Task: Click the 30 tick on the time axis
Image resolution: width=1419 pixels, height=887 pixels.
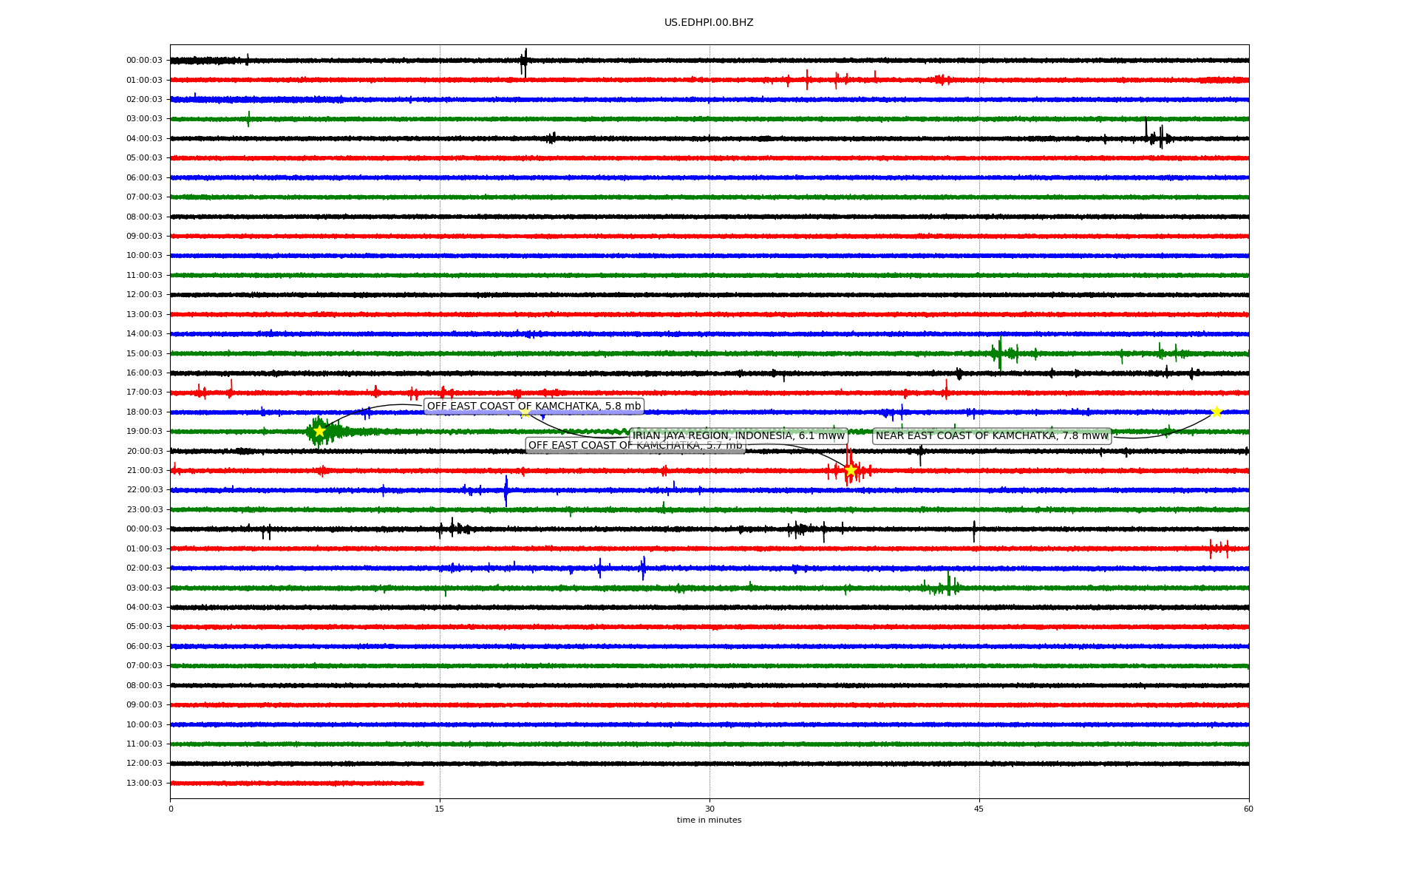Action: pos(709,809)
